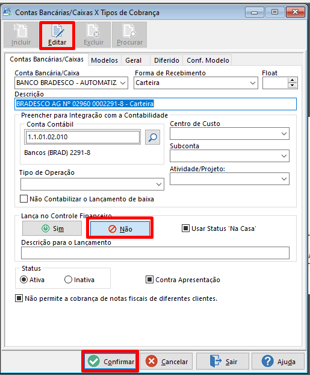310x375 pixels.
Task: Maximize the Contas Bancárias window
Action: pos(275,12)
